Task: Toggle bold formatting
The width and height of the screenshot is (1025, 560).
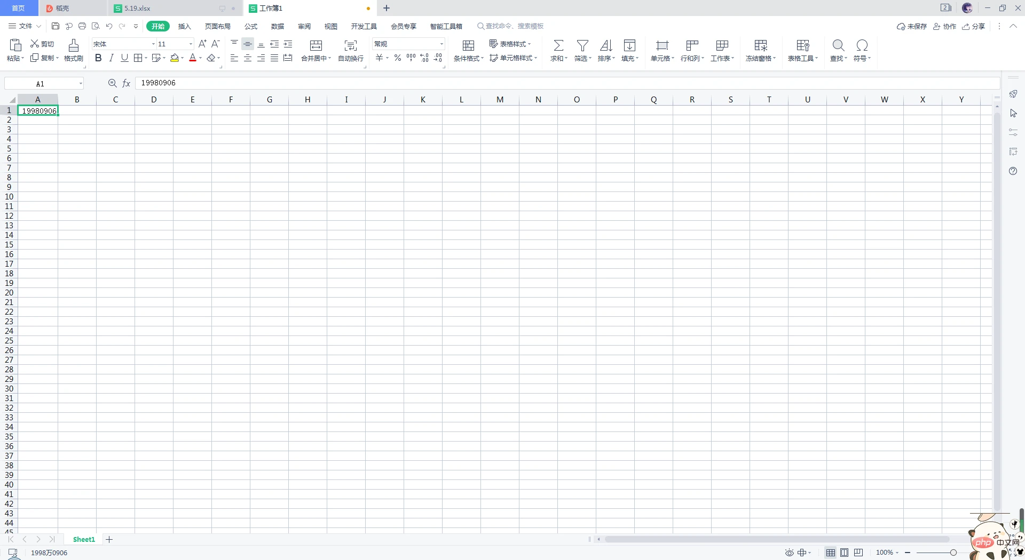Action: pyautogui.click(x=98, y=58)
